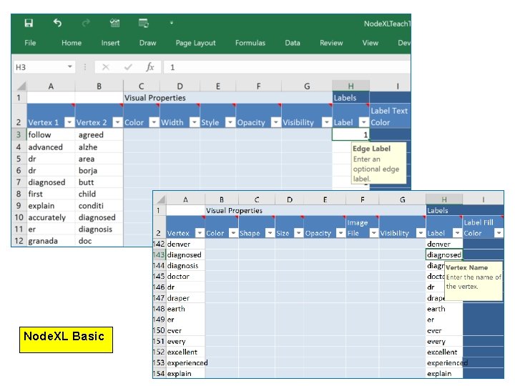Image resolution: width=515 pixels, height=386 pixels.
Task: Click the Enter checkmark in formula bar
Action: tap(128, 67)
